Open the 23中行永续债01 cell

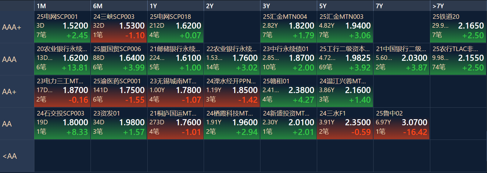[288, 59]
